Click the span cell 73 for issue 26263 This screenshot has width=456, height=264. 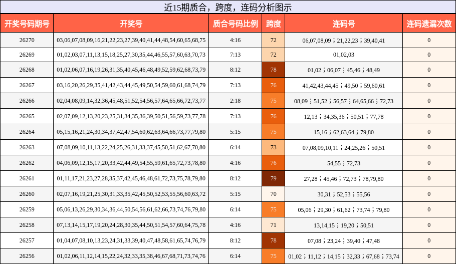(x=274, y=147)
